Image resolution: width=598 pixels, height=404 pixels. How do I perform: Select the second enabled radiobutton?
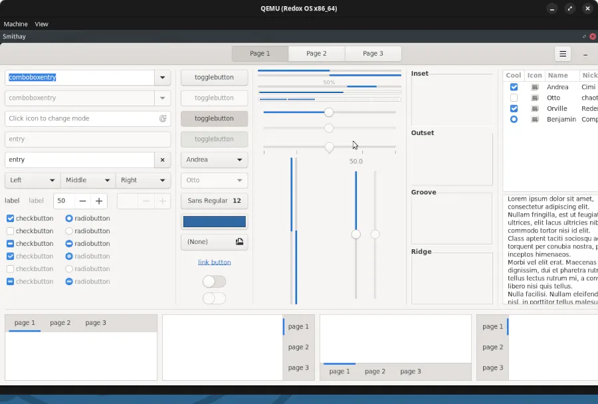click(69, 231)
